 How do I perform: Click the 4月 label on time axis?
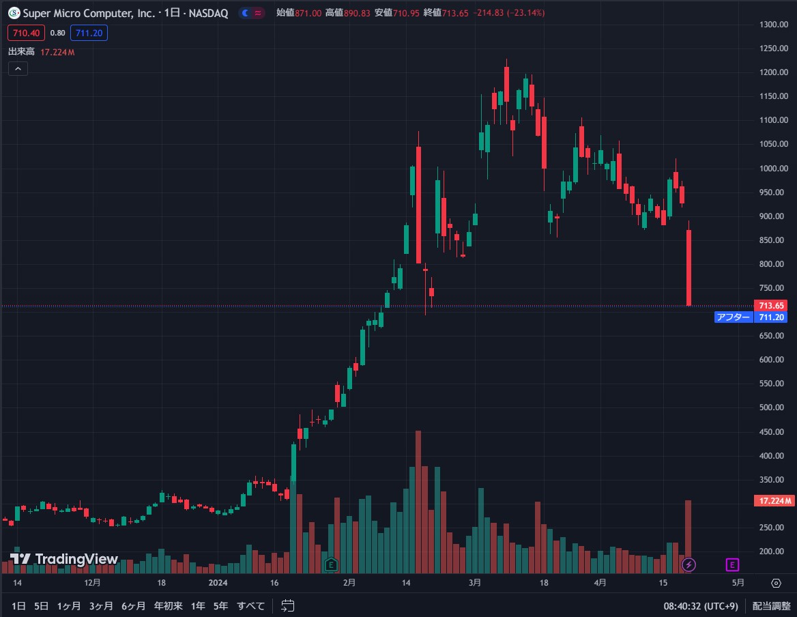click(600, 583)
